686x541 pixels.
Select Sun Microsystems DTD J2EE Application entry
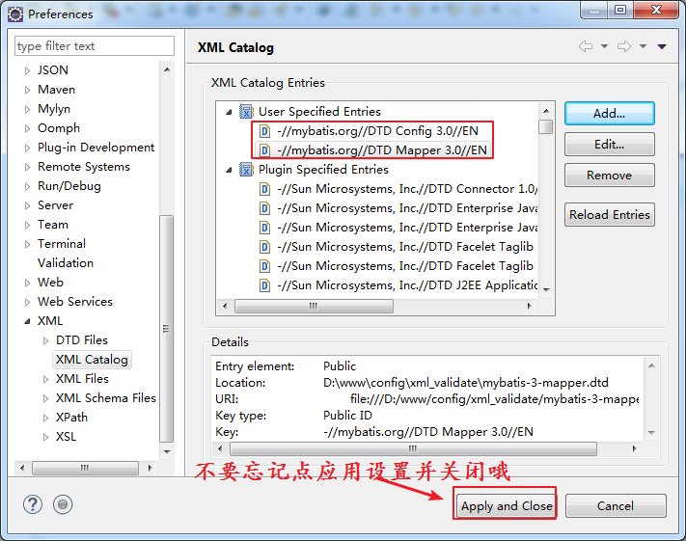tap(407, 285)
